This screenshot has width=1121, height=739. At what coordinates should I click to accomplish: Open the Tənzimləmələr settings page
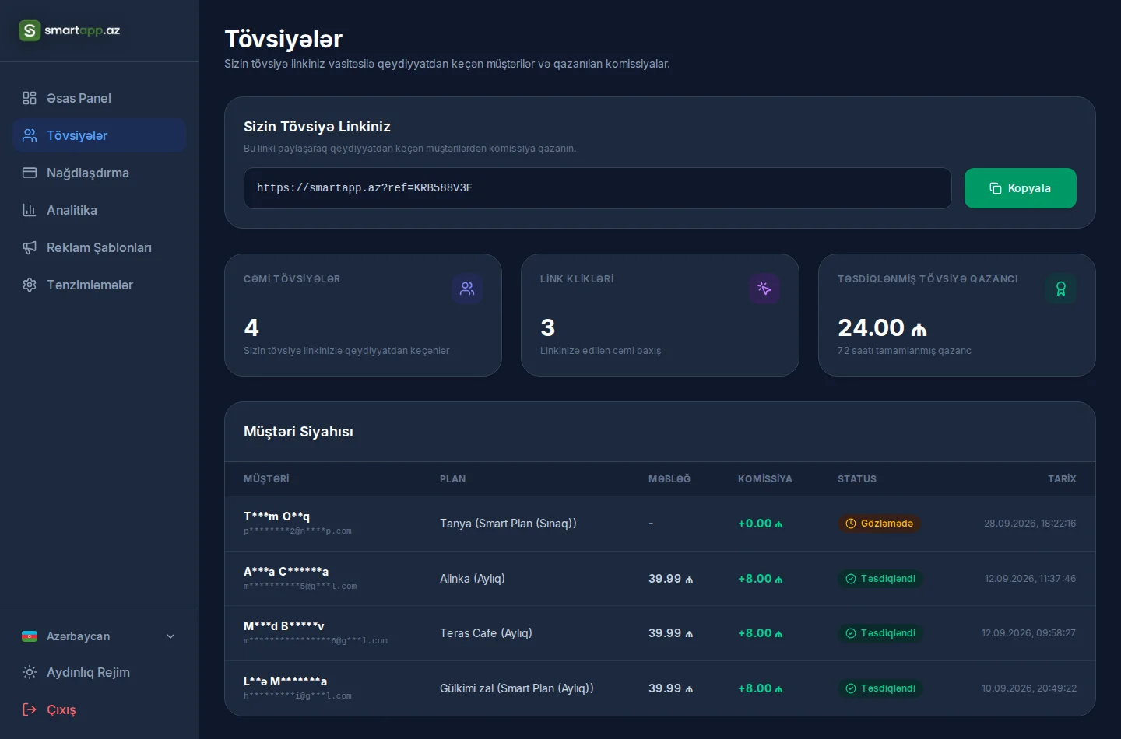[x=99, y=285]
